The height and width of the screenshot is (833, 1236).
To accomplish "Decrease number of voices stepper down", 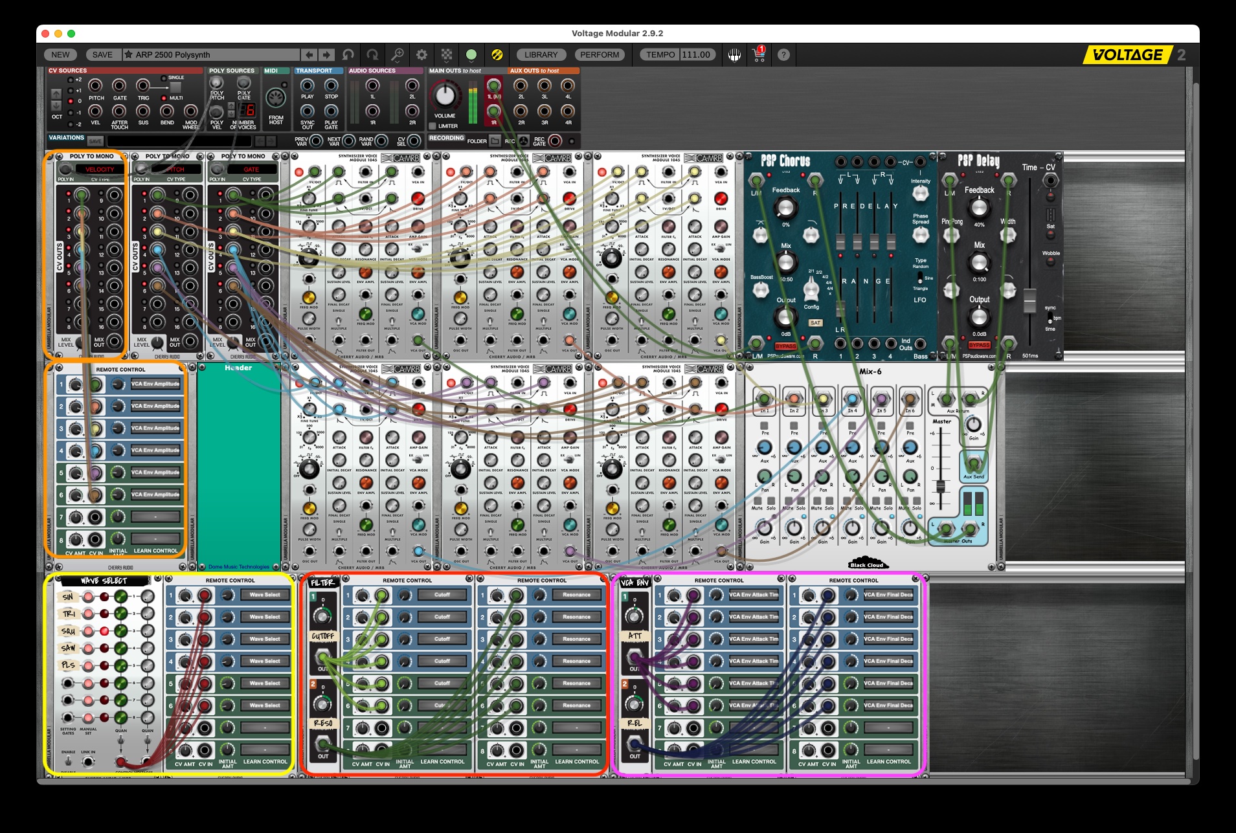I will (231, 114).
